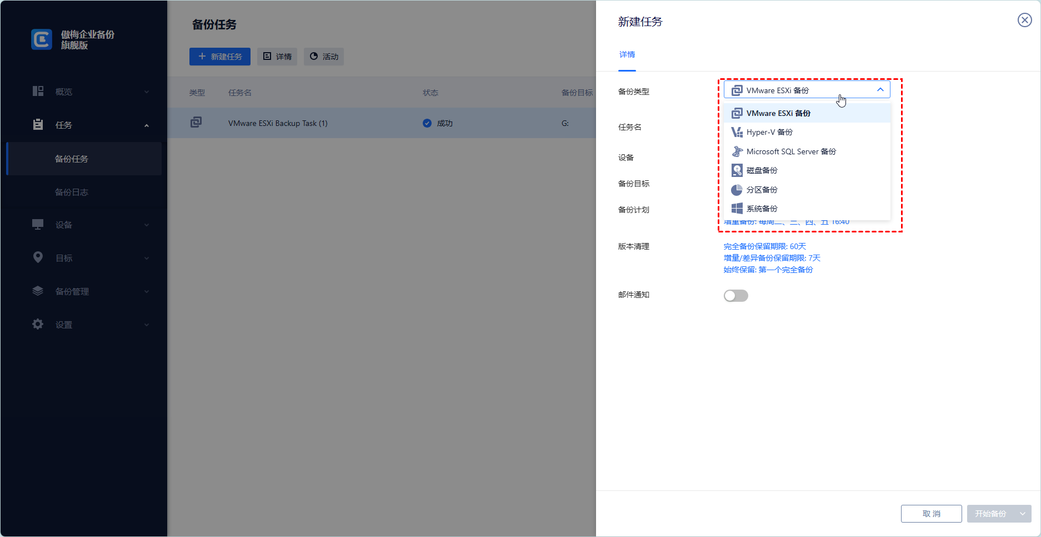This screenshot has width=1041, height=537.
Task: Collapse the 任务 sidebar section
Action: point(147,125)
